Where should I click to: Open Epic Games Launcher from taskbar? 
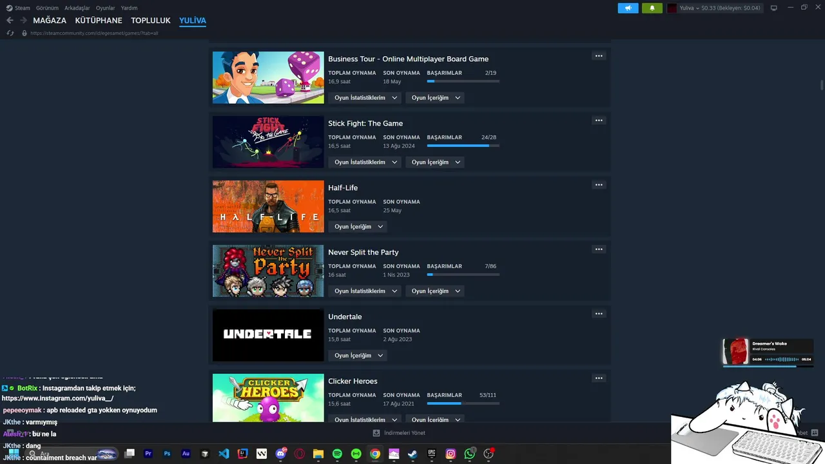[x=431, y=454]
